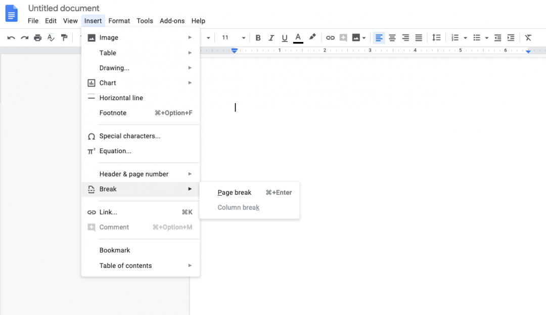Open the text color picker
The width and height of the screenshot is (546, 315).
(x=298, y=37)
